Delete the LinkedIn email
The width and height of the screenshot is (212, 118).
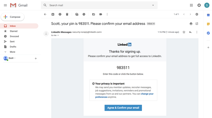(67, 14)
